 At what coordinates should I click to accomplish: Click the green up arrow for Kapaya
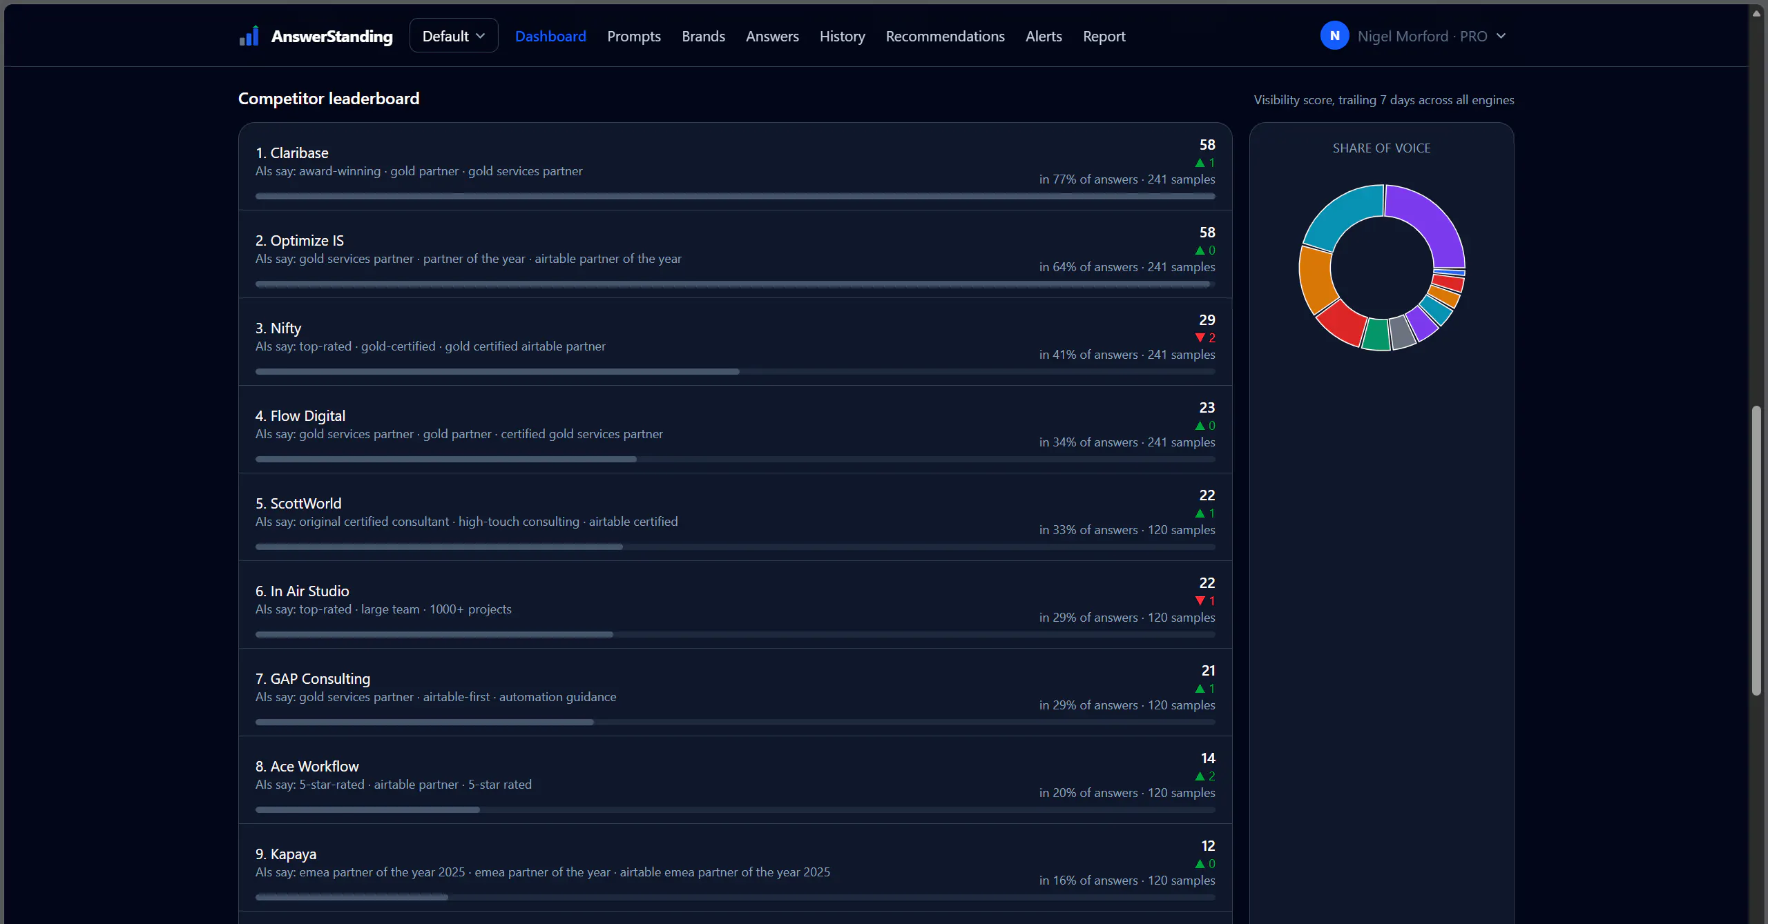pos(1200,864)
